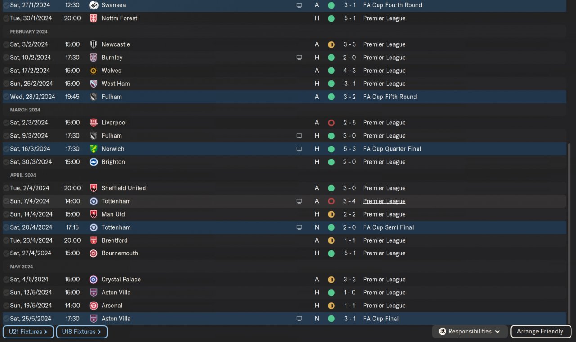Click the red loss indicator for Liverpool match

pyautogui.click(x=331, y=123)
